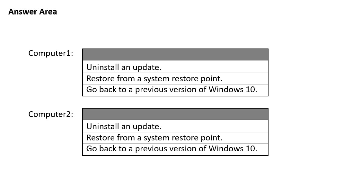Pick 'Go back to a previous version' for Computer1
Viewport: 361px width, 169px height.
point(175,90)
